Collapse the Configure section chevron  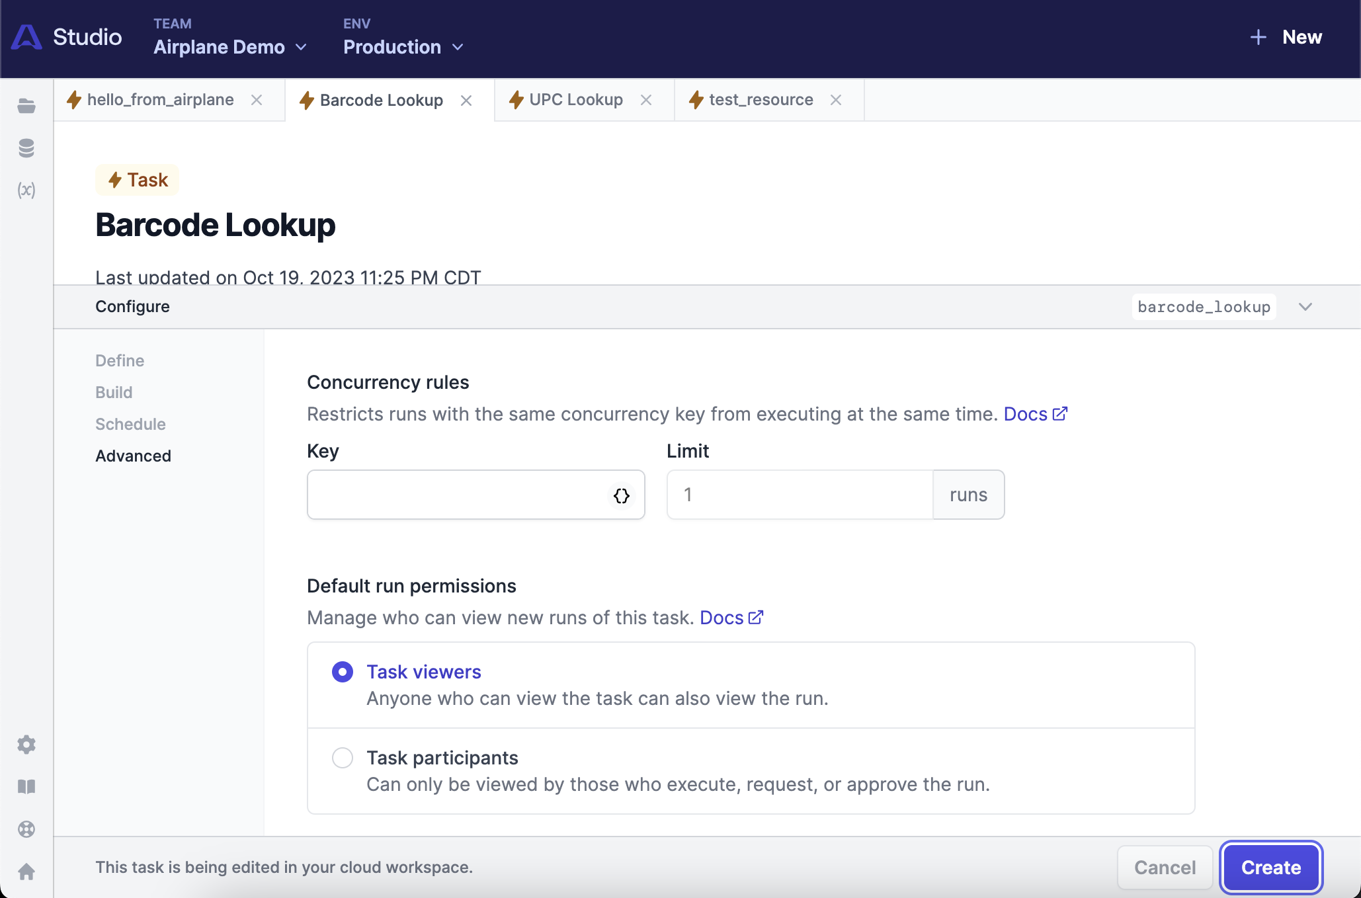coord(1305,307)
